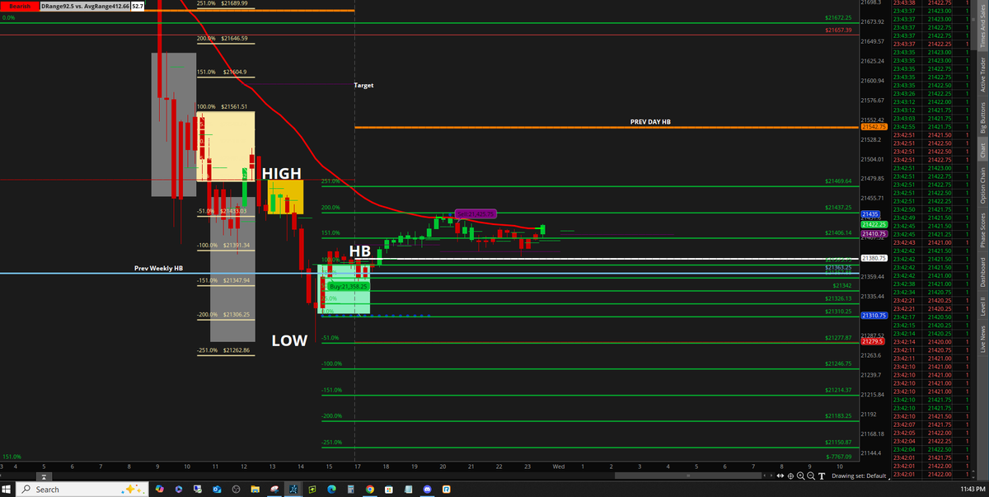Open the Active Trader side tab

click(981, 75)
